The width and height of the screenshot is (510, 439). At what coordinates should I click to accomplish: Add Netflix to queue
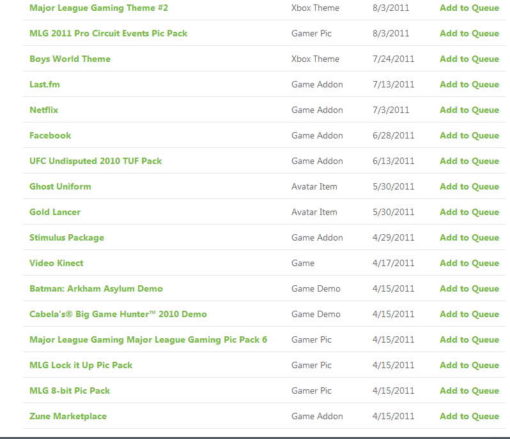tap(469, 110)
